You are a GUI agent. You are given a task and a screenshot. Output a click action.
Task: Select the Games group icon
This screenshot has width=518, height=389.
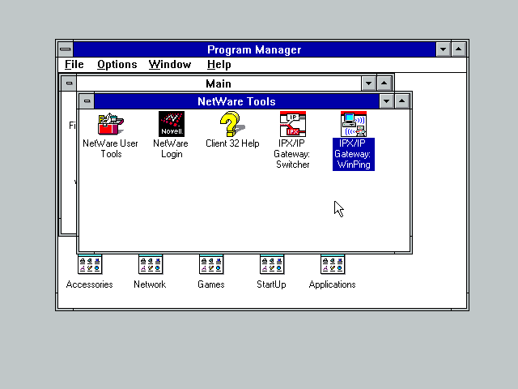pos(211,264)
